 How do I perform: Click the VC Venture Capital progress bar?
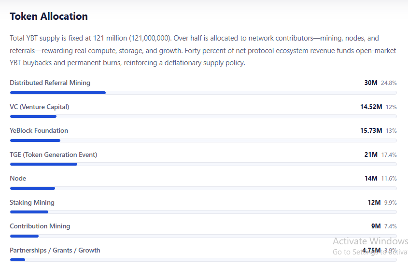(203, 116)
